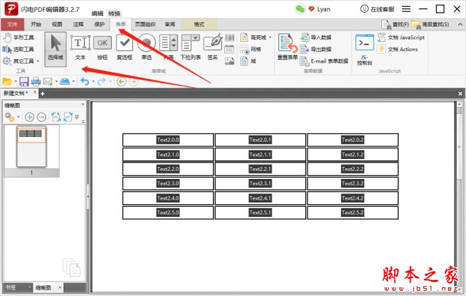Select the 单选 radio button field tool

146,47
